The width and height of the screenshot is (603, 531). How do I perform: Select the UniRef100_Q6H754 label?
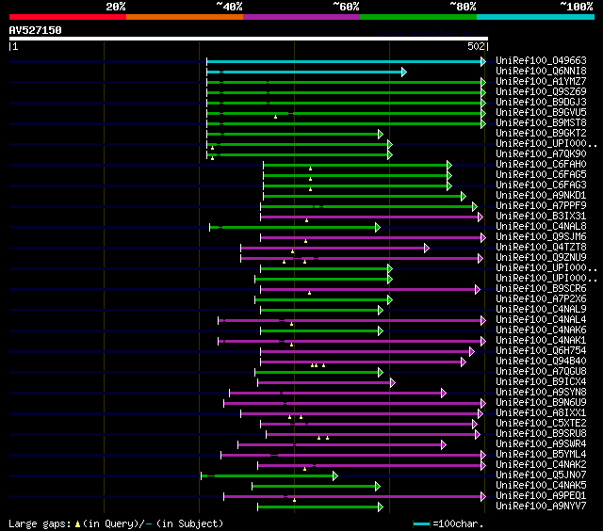(541, 351)
